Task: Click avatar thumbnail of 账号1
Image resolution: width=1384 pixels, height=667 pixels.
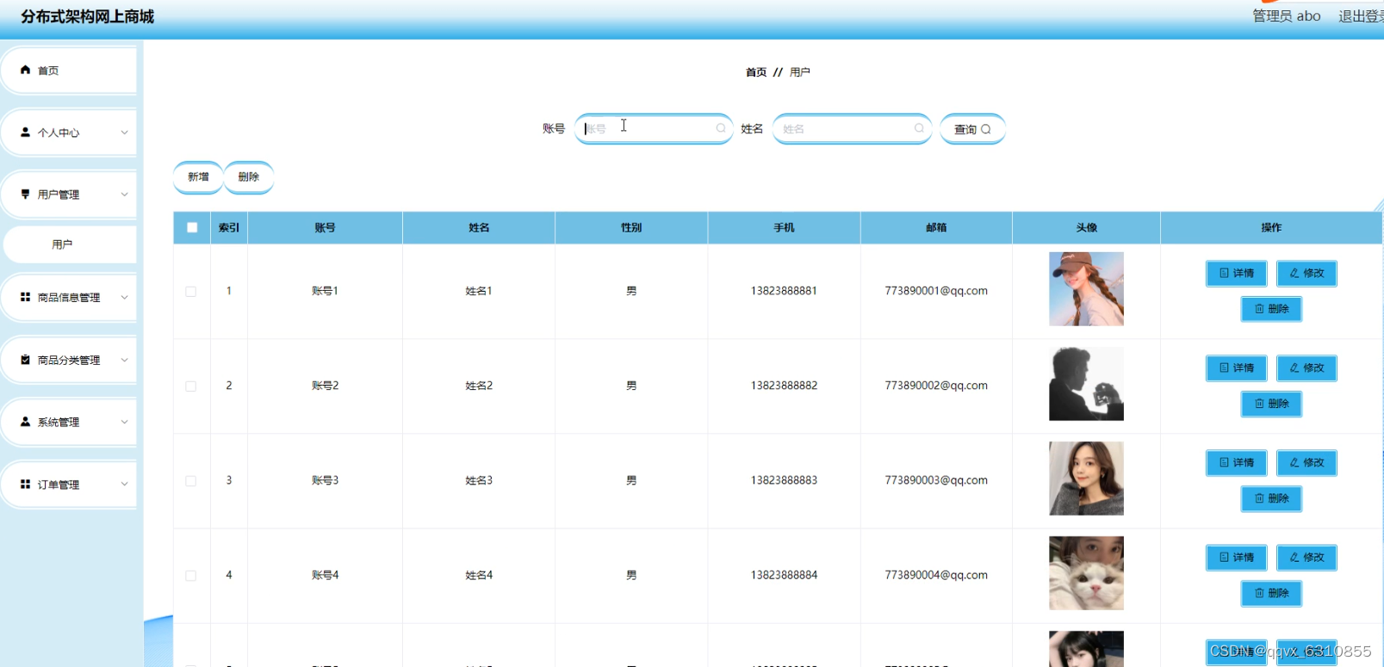Action: click(1086, 289)
